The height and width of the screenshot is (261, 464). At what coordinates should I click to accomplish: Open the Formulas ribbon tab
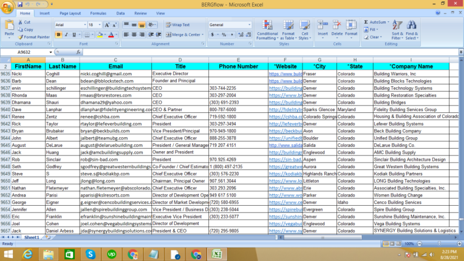[x=98, y=13]
